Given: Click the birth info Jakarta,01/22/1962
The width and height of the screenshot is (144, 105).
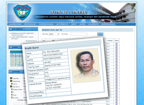Looking at the screenshot, I should (x=52, y=65).
